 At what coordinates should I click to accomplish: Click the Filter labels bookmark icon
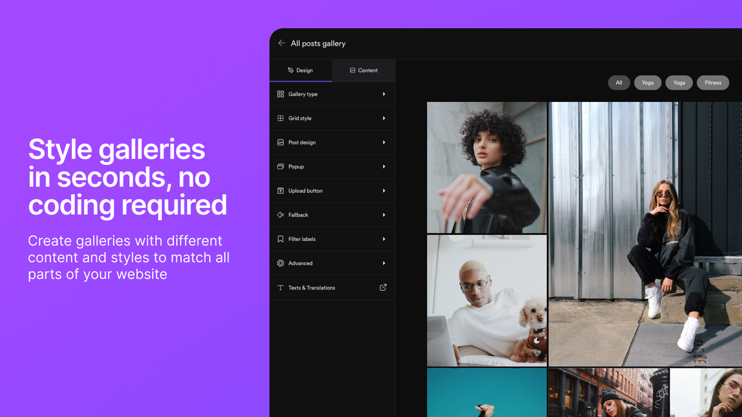281,239
